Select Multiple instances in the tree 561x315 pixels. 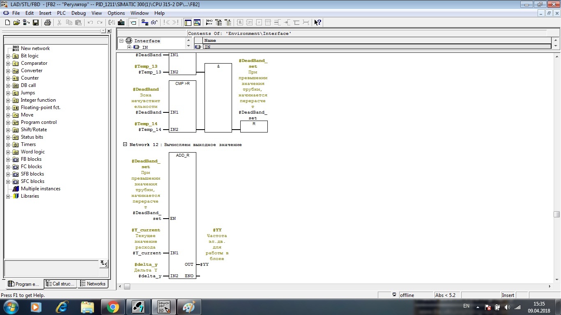coord(41,189)
